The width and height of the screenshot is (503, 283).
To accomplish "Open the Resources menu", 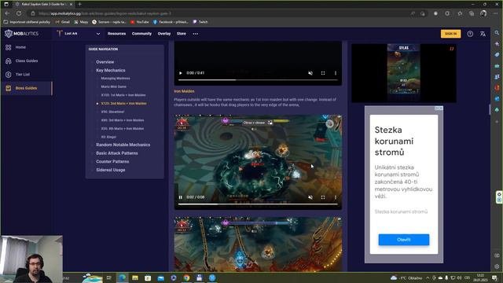I will [x=116, y=33].
